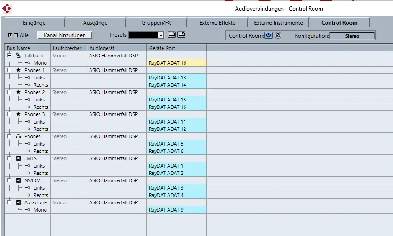The height and width of the screenshot is (236, 393).
Task: Switch to the Eingänge tab
Action: coord(34,23)
